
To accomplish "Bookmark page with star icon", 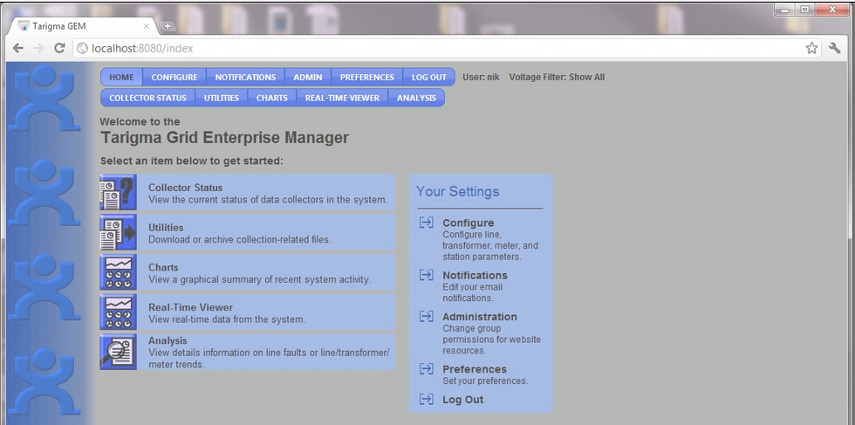I will click(812, 48).
